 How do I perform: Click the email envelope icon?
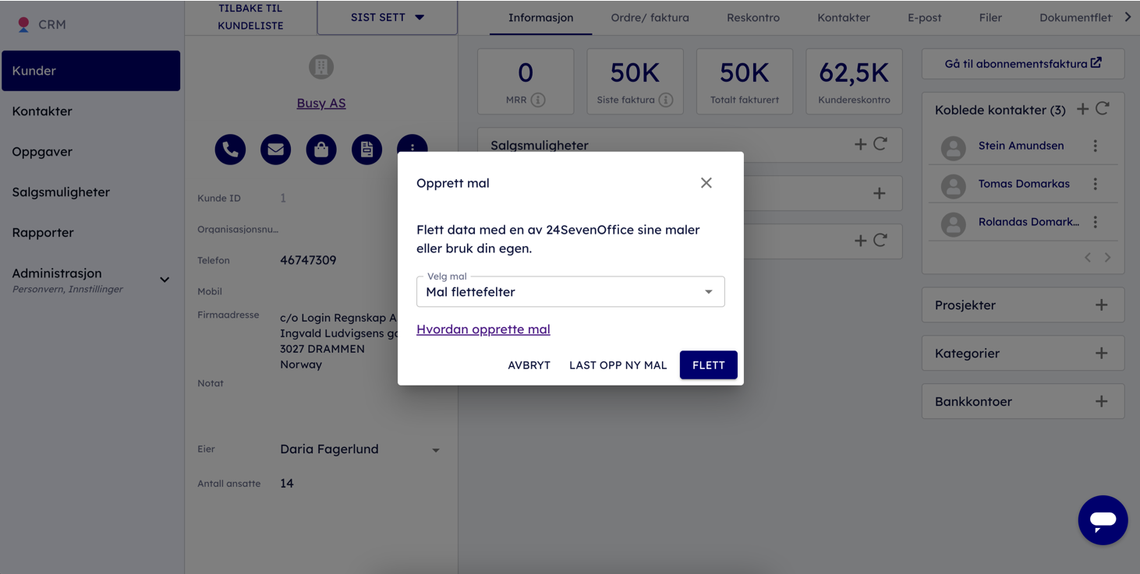[275, 150]
